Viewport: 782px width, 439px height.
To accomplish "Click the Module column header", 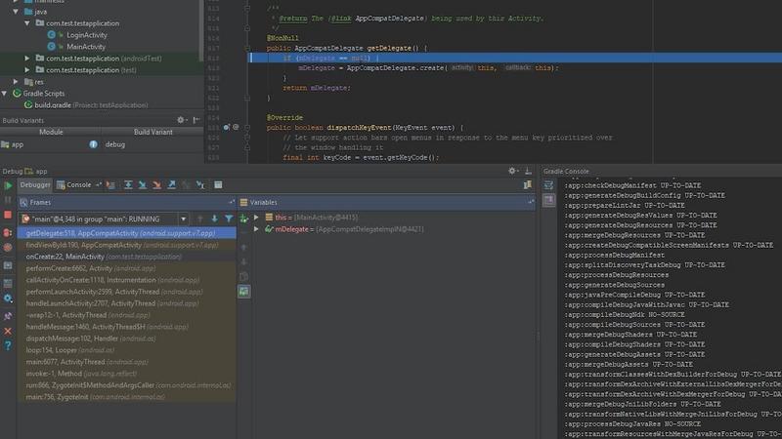I will (51, 132).
